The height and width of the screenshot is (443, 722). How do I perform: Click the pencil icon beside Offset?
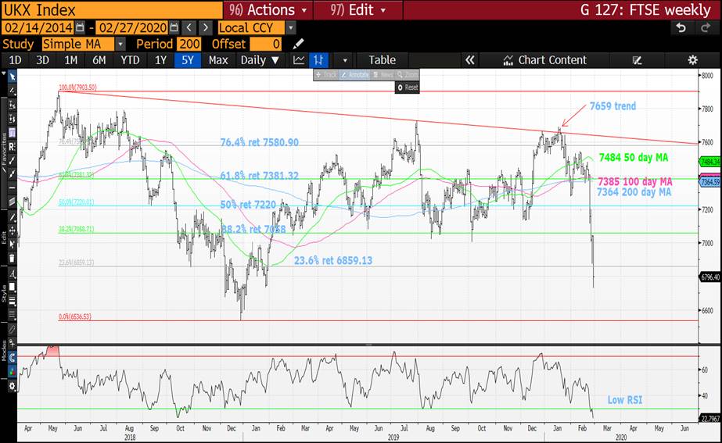click(x=298, y=45)
